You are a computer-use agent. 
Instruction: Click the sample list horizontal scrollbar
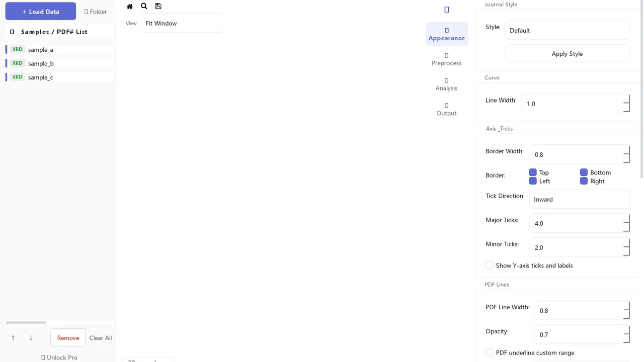(26, 323)
